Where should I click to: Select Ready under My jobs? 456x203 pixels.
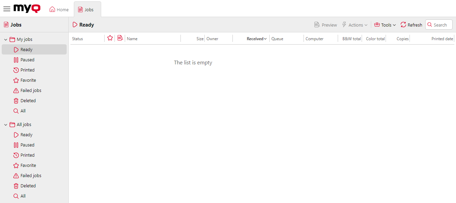[26, 49]
